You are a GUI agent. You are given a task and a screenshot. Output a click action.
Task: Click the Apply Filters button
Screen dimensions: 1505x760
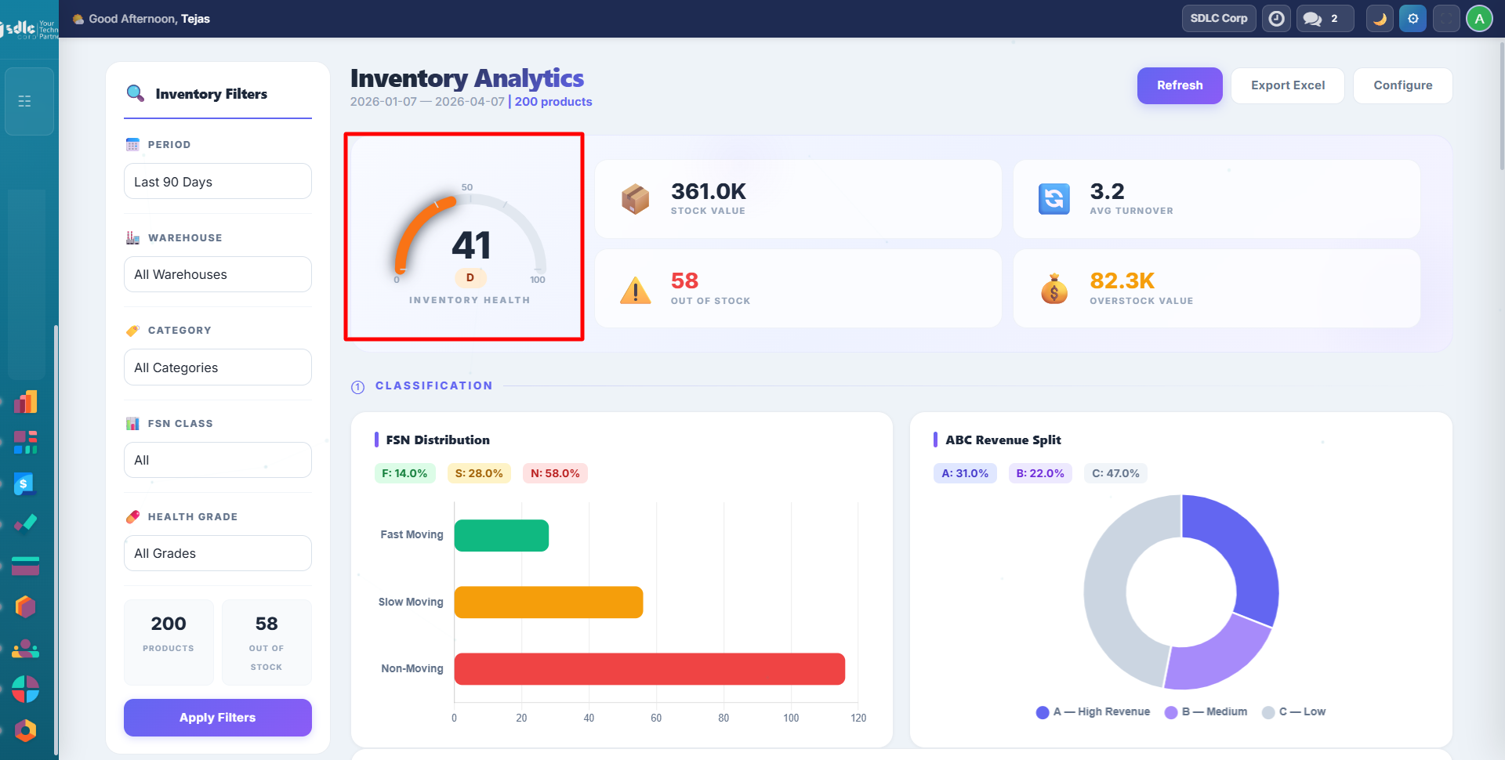tap(217, 718)
